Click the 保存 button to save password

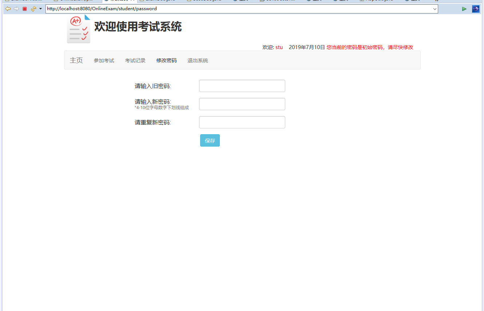pyautogui.click(x=210, y=140)
